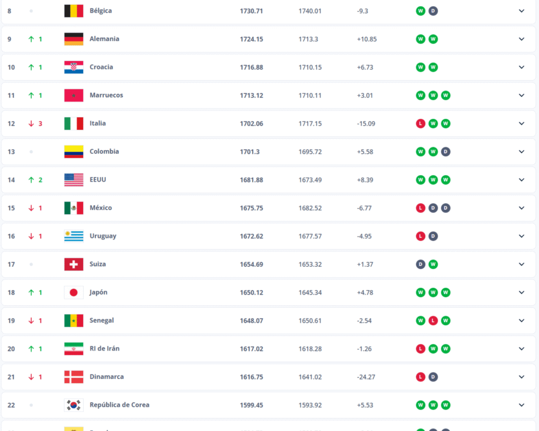Click the Senegal flag icon
This screenshot has height=431, width=539.
tap(74, 320)
